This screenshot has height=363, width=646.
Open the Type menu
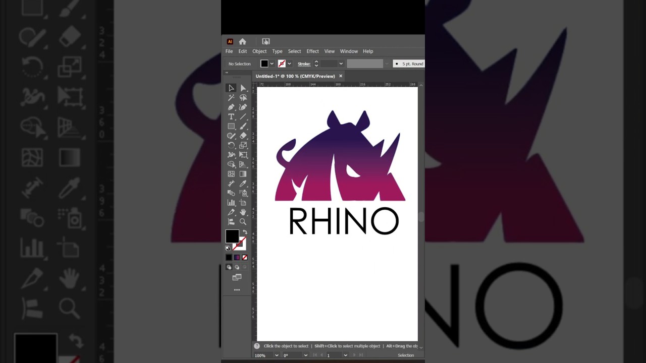pos(277,51)
